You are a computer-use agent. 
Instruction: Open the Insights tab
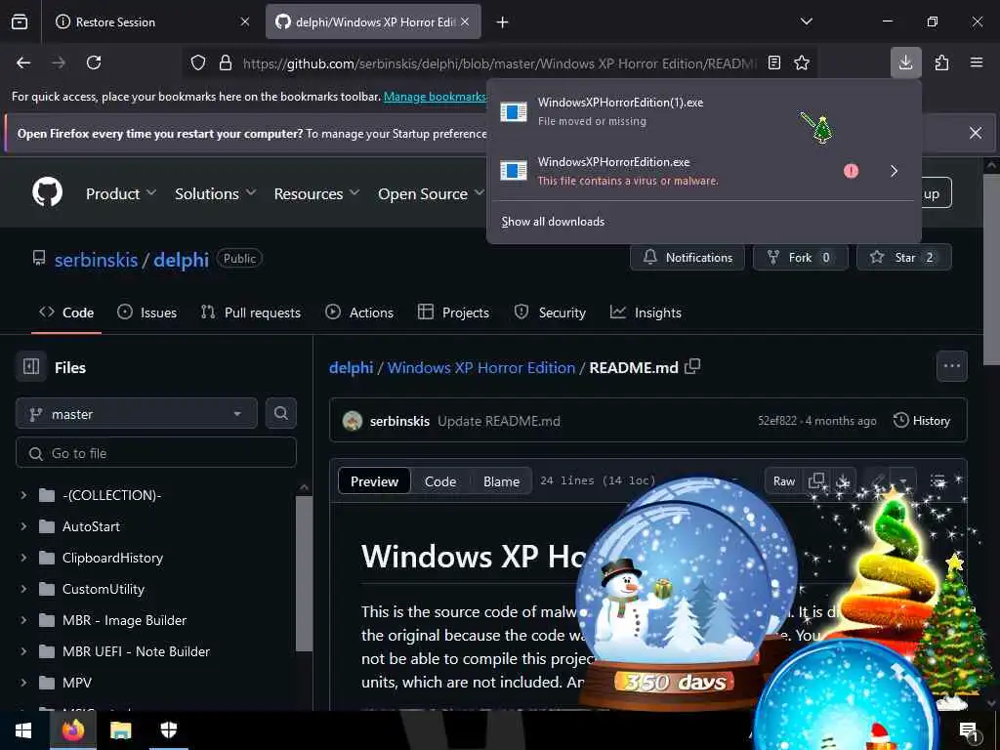click(x=646, y=312)
